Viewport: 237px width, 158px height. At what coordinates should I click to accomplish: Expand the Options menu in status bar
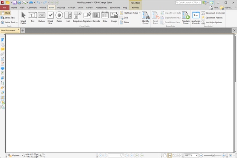click(x=15, y=155)
